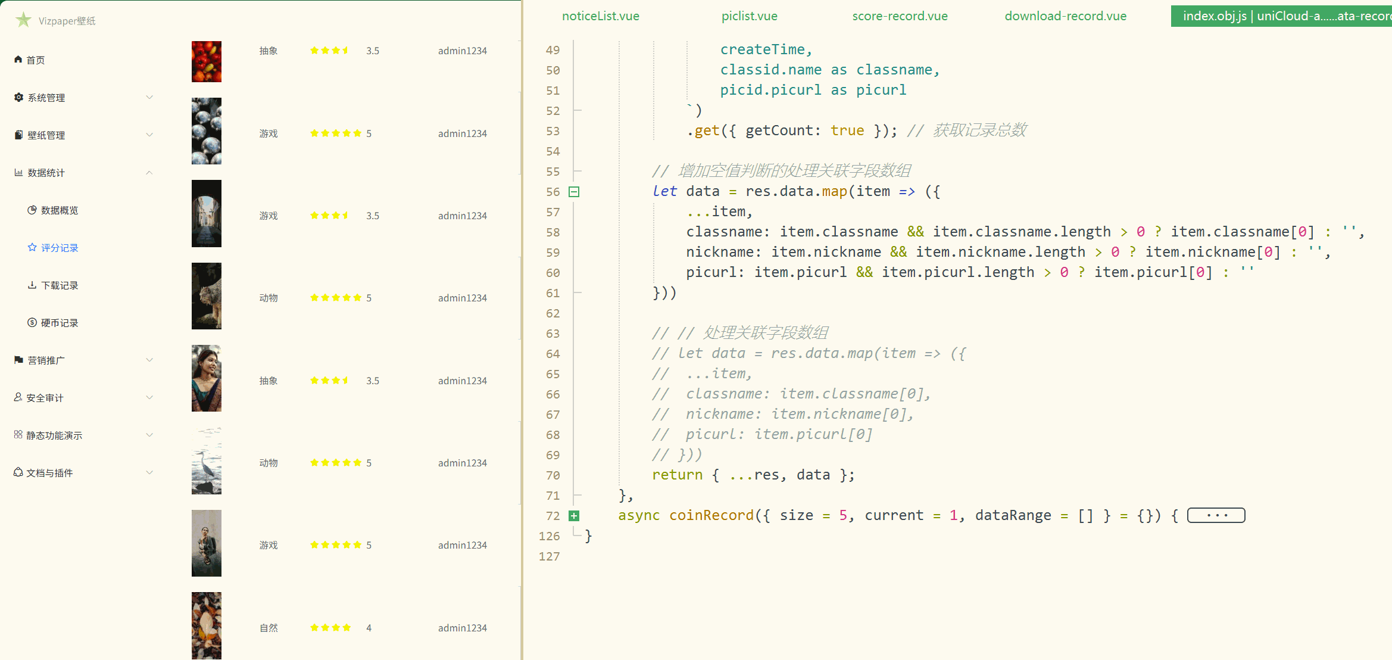Click the home icon beside 首页
Viewport: 1392px width, 660px height.
[x=18, y=60]
